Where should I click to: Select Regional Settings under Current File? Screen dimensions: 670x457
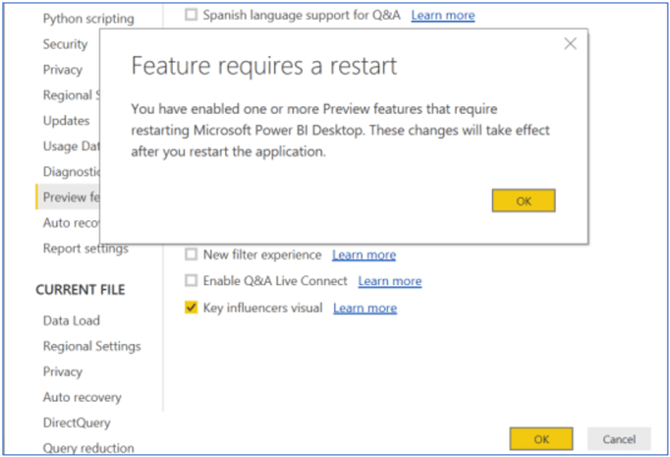click(x=91, y=346)
